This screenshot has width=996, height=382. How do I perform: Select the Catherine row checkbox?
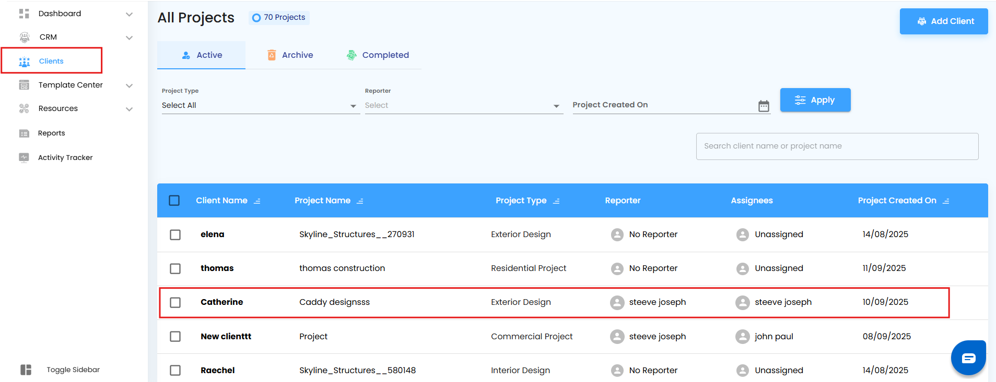click(175, 303)
